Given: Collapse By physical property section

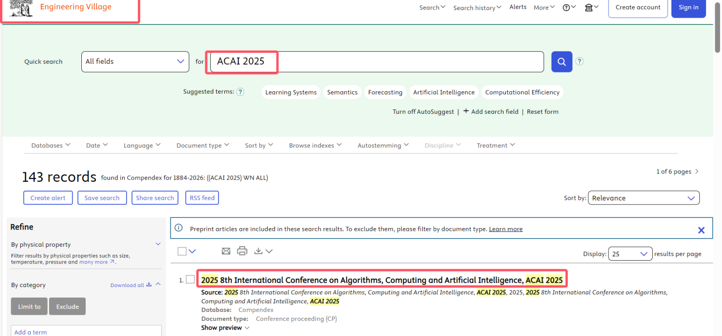Looking at the screenshot, I should [158, 244].
